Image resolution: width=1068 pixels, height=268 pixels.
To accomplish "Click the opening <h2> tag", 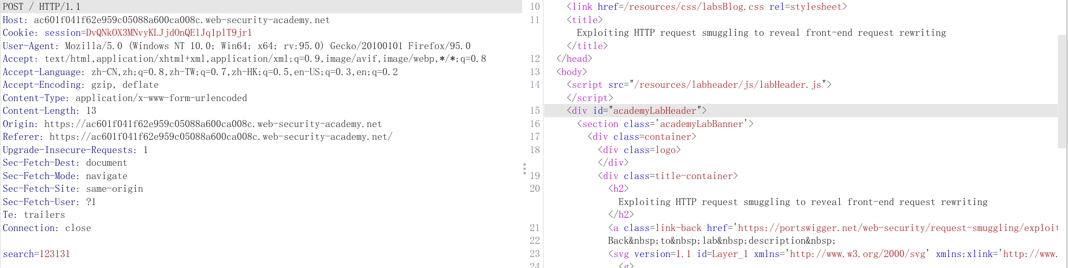I will click(x=618, y=188).
